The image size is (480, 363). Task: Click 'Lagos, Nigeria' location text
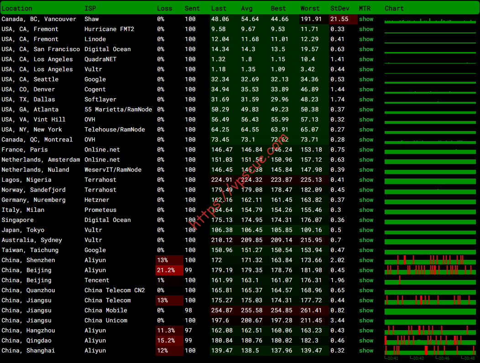pos(26,180)
